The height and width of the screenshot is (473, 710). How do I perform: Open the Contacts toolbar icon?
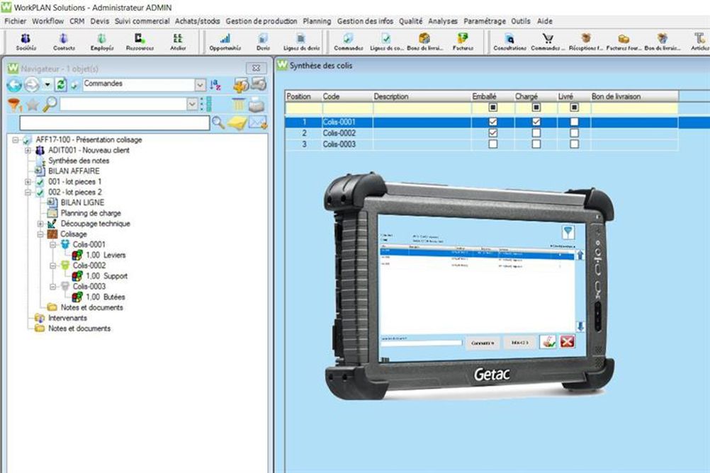point(64,42)
